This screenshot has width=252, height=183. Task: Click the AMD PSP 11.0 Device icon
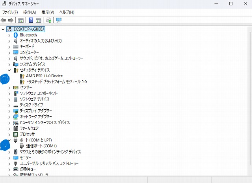pyautogui.click(x=22, y=76)
